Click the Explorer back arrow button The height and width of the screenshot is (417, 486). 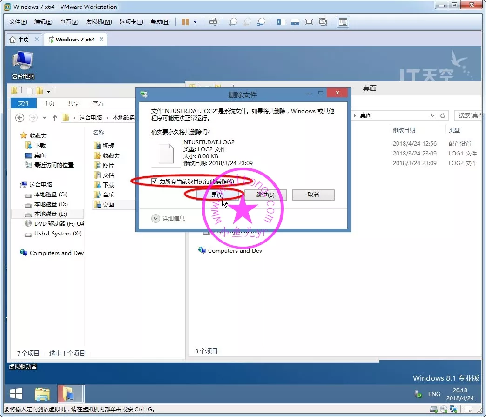pyautogui.click(x=20, y=118)
